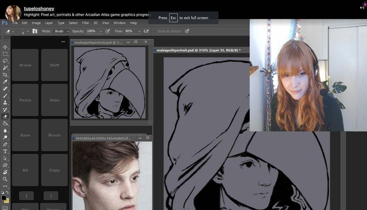
Task: Enable the Erase to History checkbox
Action: coord(154,31)
